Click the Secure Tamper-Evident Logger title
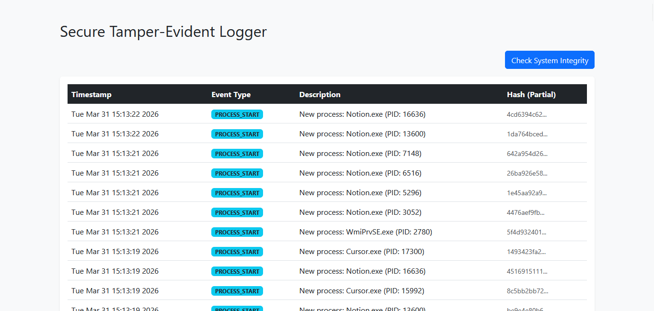 tap(163, 32)
